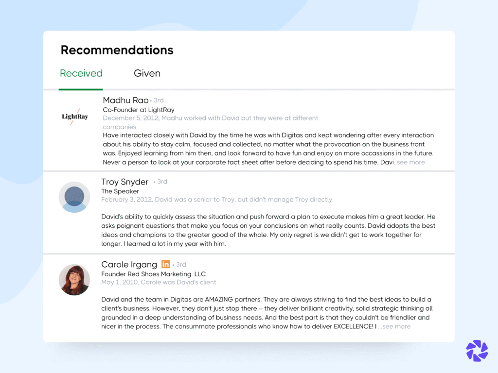Click the 3rd-degree badge next to Madhu Rao
The width and height of the screenshot is (498, 373).
pyautogui.click(x=159, y=100)
